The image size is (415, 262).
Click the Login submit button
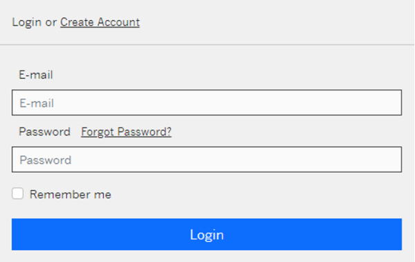pos(207,234)
